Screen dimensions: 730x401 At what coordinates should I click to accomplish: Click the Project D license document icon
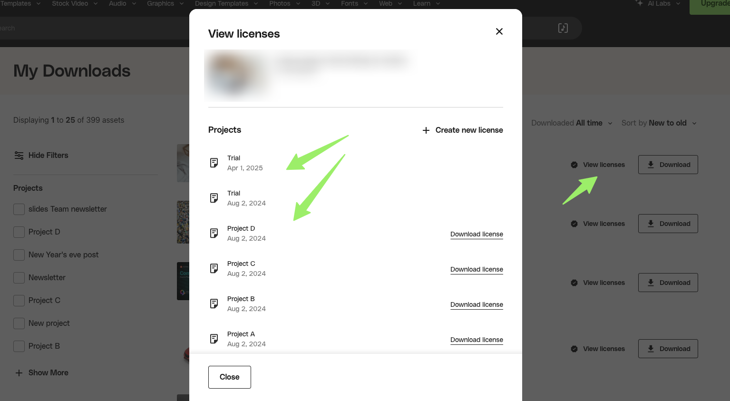[x=214, y=234]
